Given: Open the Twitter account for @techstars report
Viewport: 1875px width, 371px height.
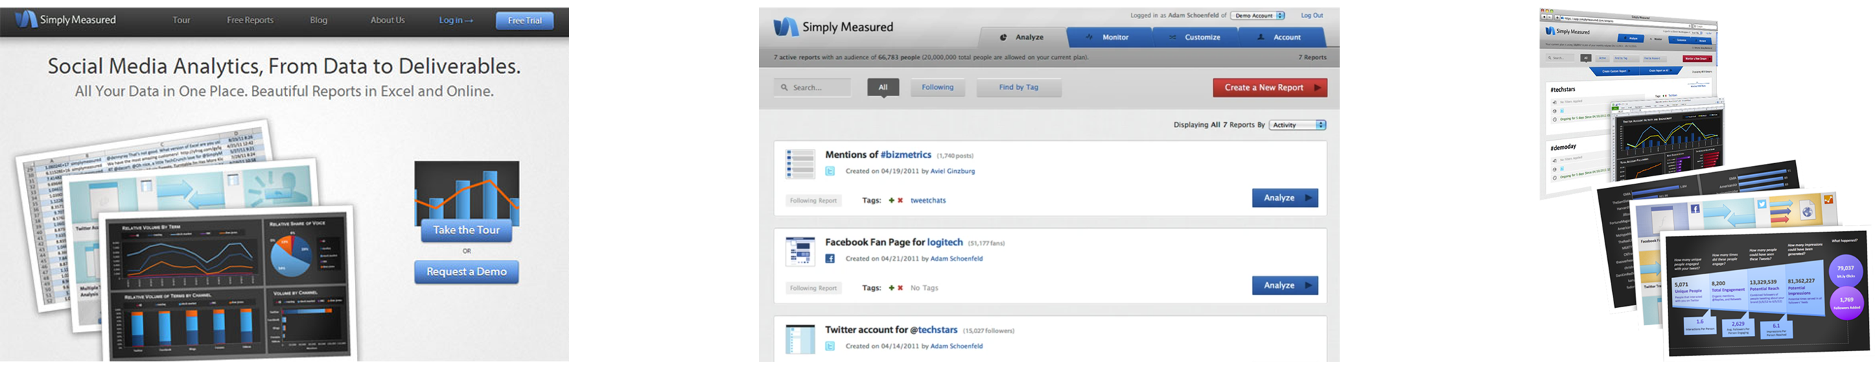Looking at the screenshot, I should point(891,330).
